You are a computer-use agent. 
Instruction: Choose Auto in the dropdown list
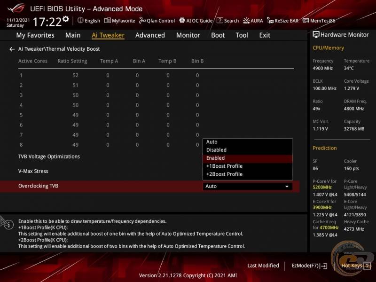pos(248,142)
